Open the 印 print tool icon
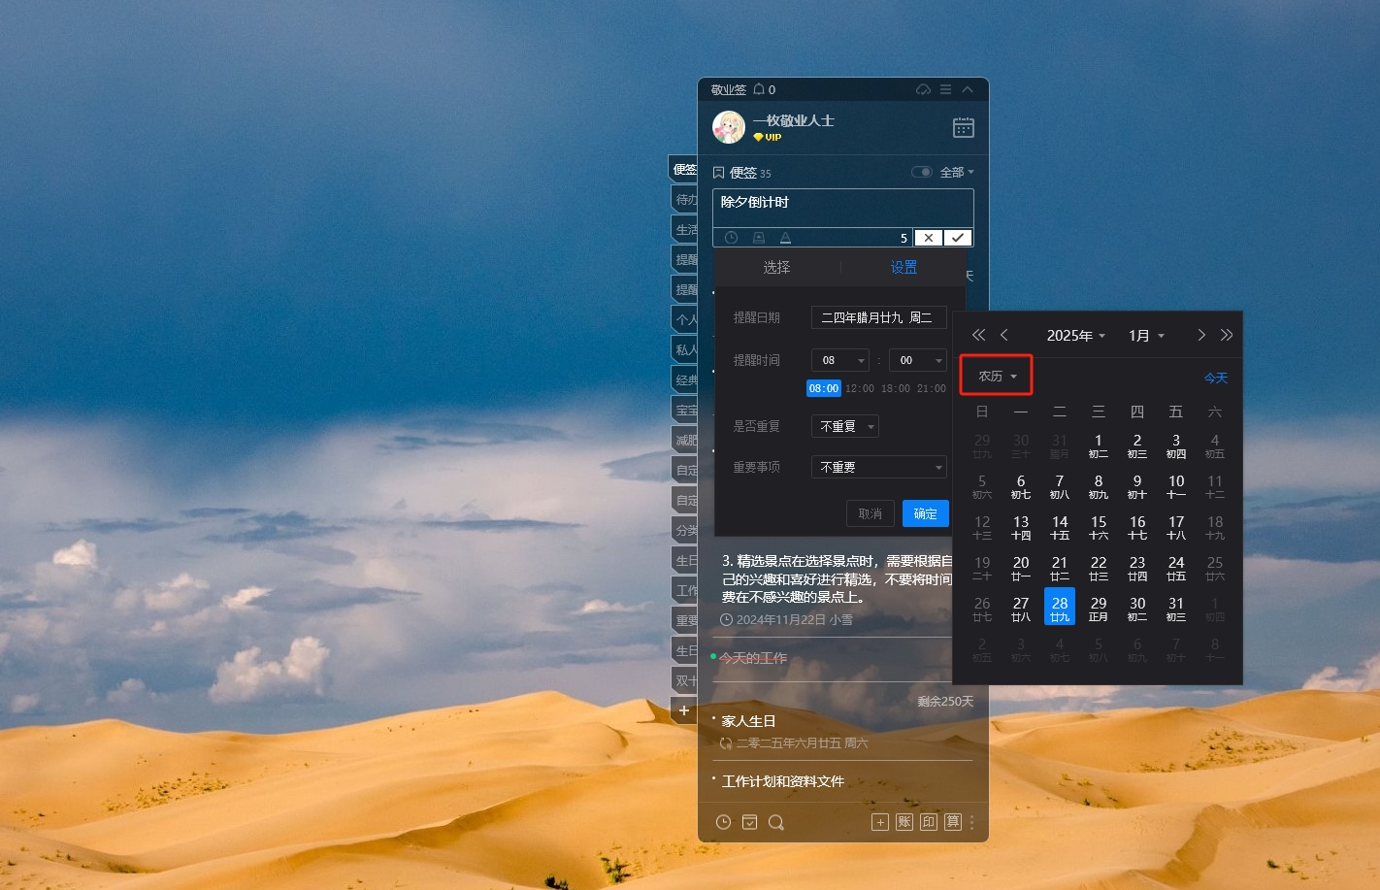 tap(929, 822)
